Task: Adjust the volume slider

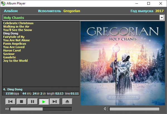Action: 134,109
